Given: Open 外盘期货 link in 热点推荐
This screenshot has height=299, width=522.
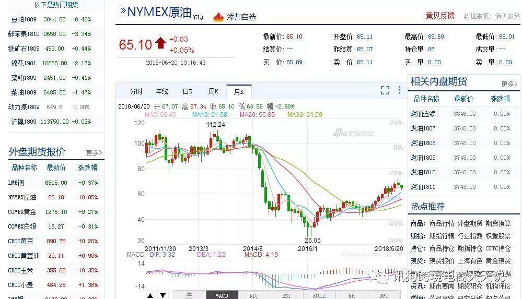Looking at the screenshot, I should click(470, 223).
